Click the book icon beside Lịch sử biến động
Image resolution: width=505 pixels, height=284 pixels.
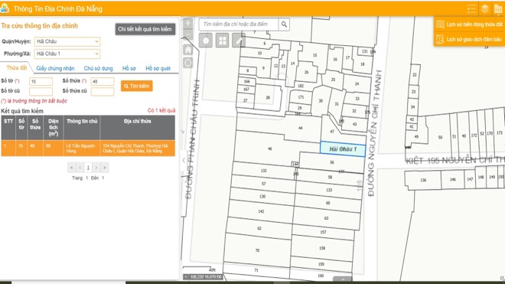440,24
